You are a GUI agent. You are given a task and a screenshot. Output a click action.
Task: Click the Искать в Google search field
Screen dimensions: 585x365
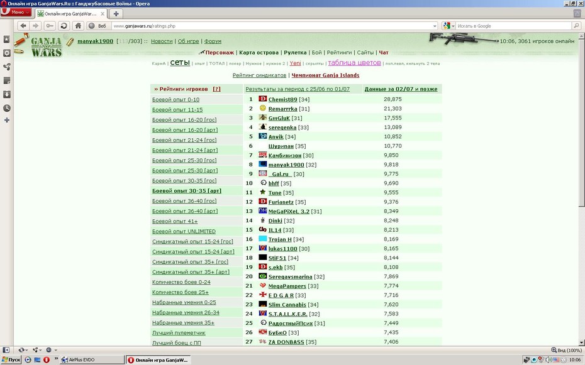point(514,26)
